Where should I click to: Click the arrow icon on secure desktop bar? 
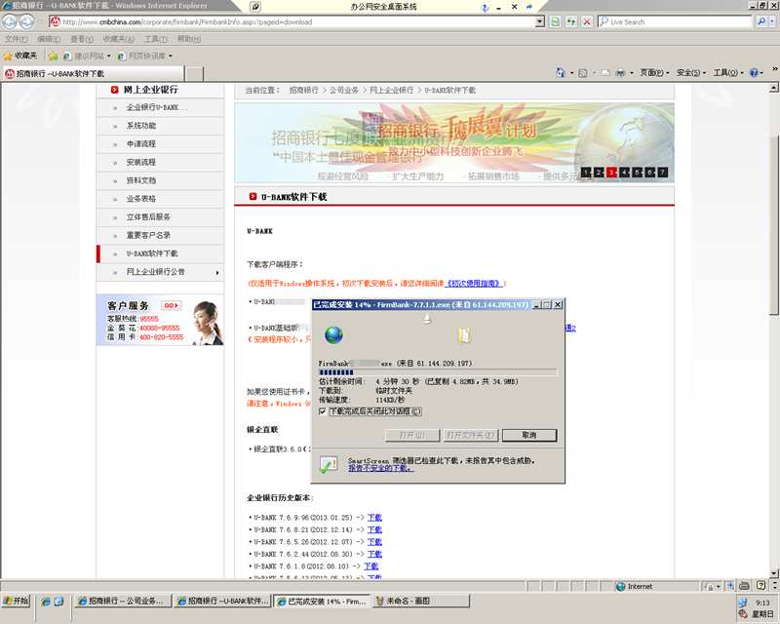(x=529, y=7)
